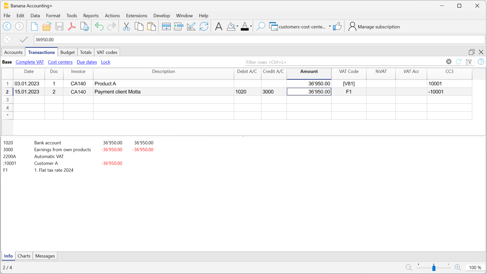The width and height of the screenshot is (487, 274).
Task: Open the customers-cost-centers file dropdown
Action: 330,26
